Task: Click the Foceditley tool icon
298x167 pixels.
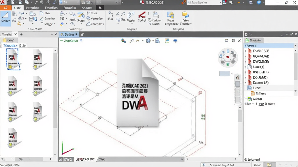Action: pos(95,24)
